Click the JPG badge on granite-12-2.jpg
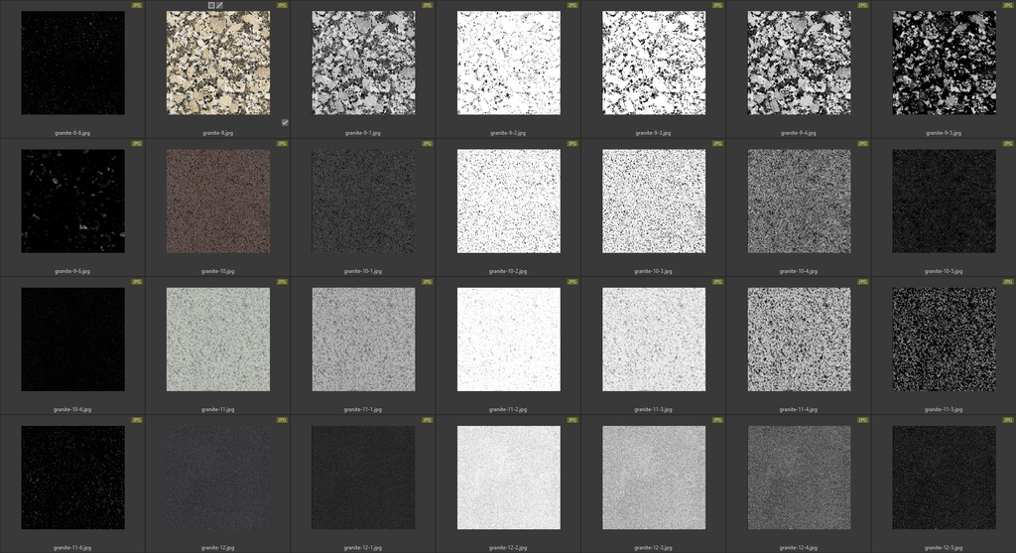Image resolution: width=1016 pixels, height=553 pixels. pyautogui.click(x=572, y=420)
